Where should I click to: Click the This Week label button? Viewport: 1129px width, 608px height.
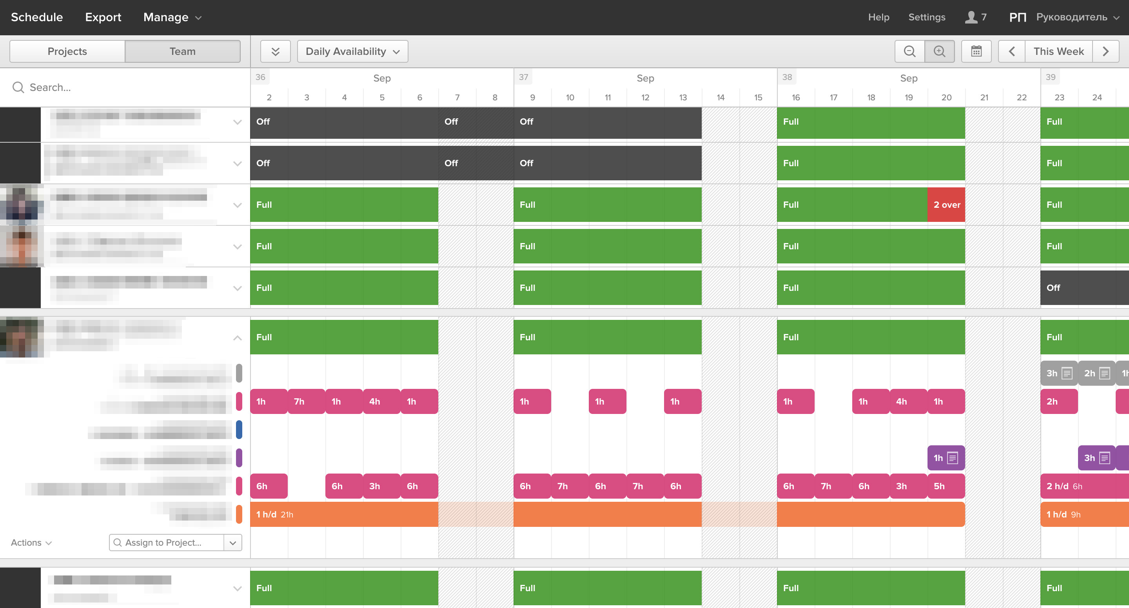1058,51
